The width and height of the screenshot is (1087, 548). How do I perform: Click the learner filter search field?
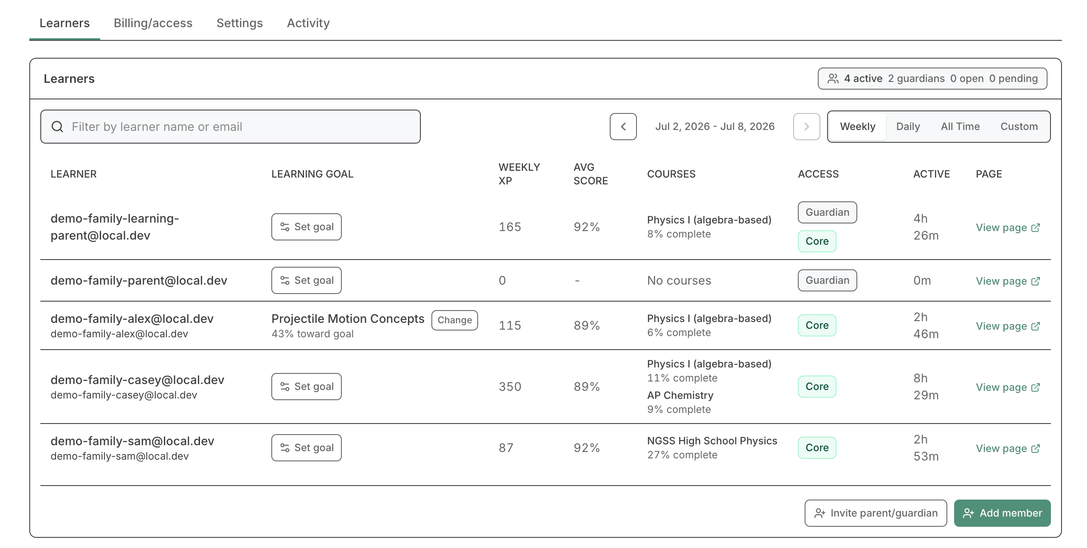coord(231,127)
